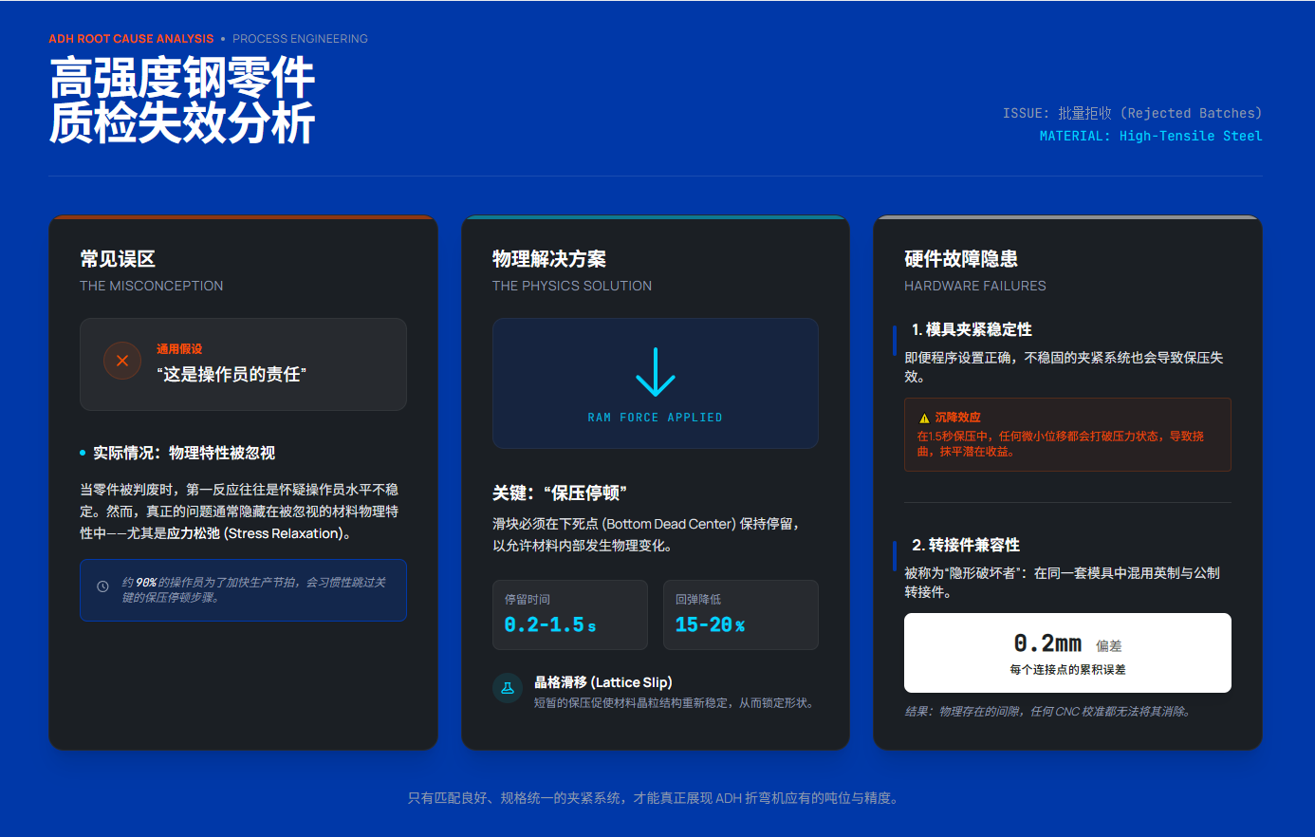1315x837 pixels.
Task: Click the paragraph starting 被称为“隐形破坏者”
Action: click(1063, 583)
